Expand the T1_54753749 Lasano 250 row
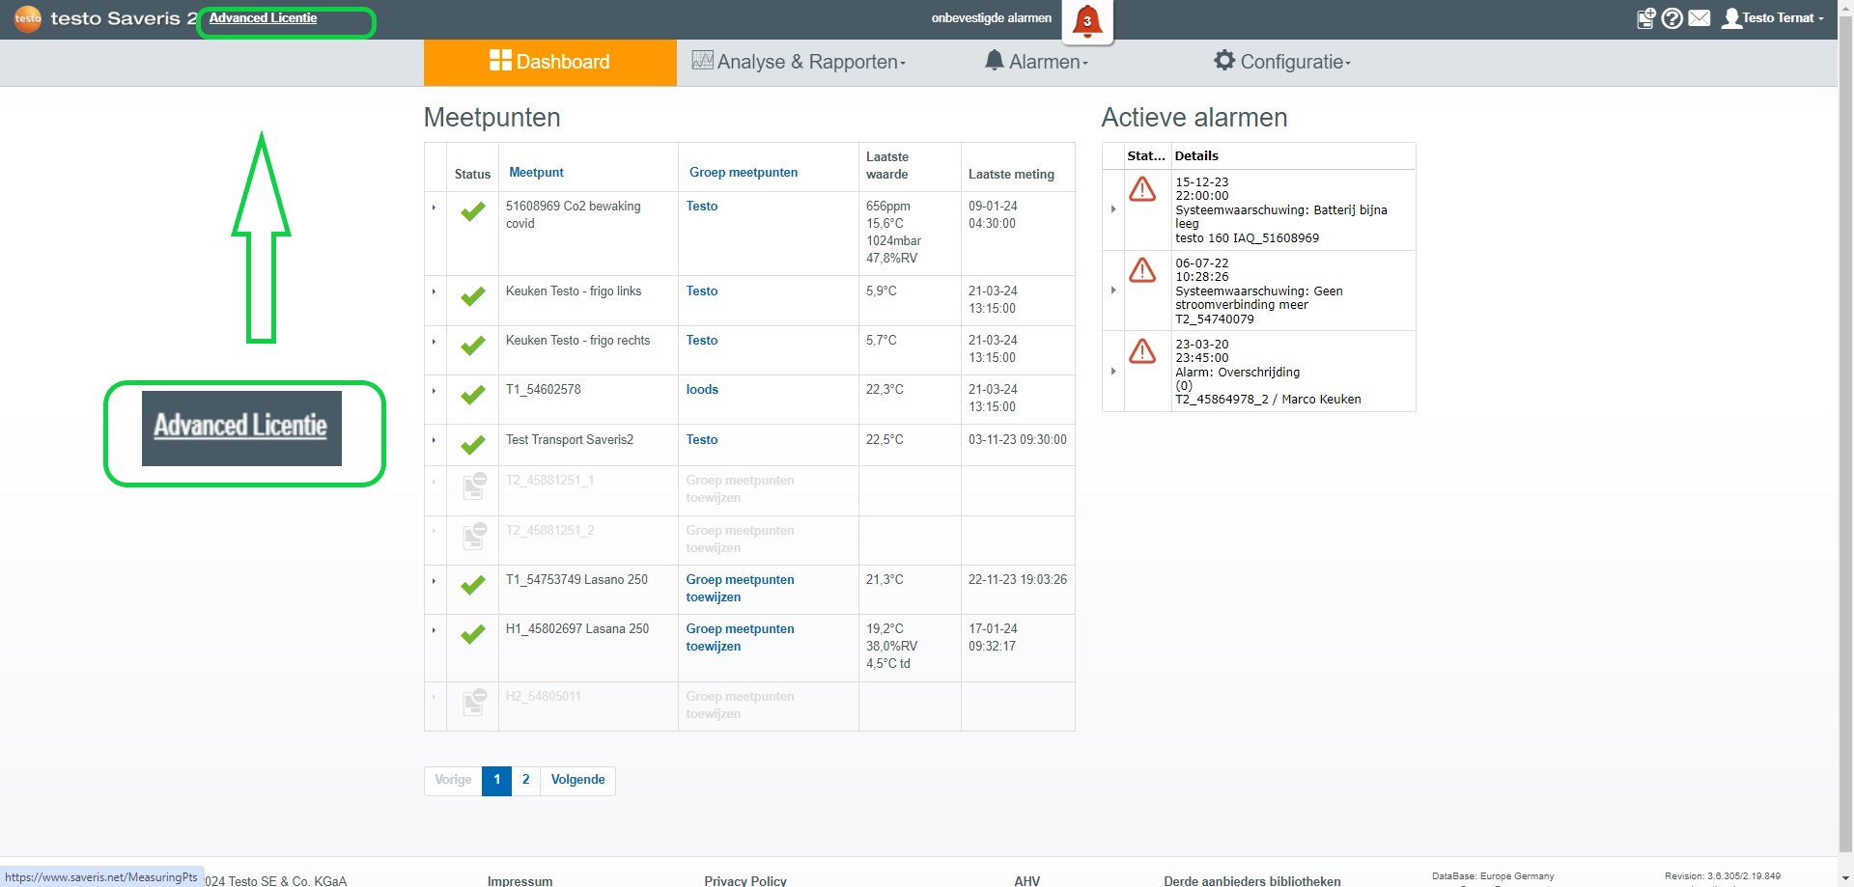This screenshot has width=1854, height=887. point(435,581)
